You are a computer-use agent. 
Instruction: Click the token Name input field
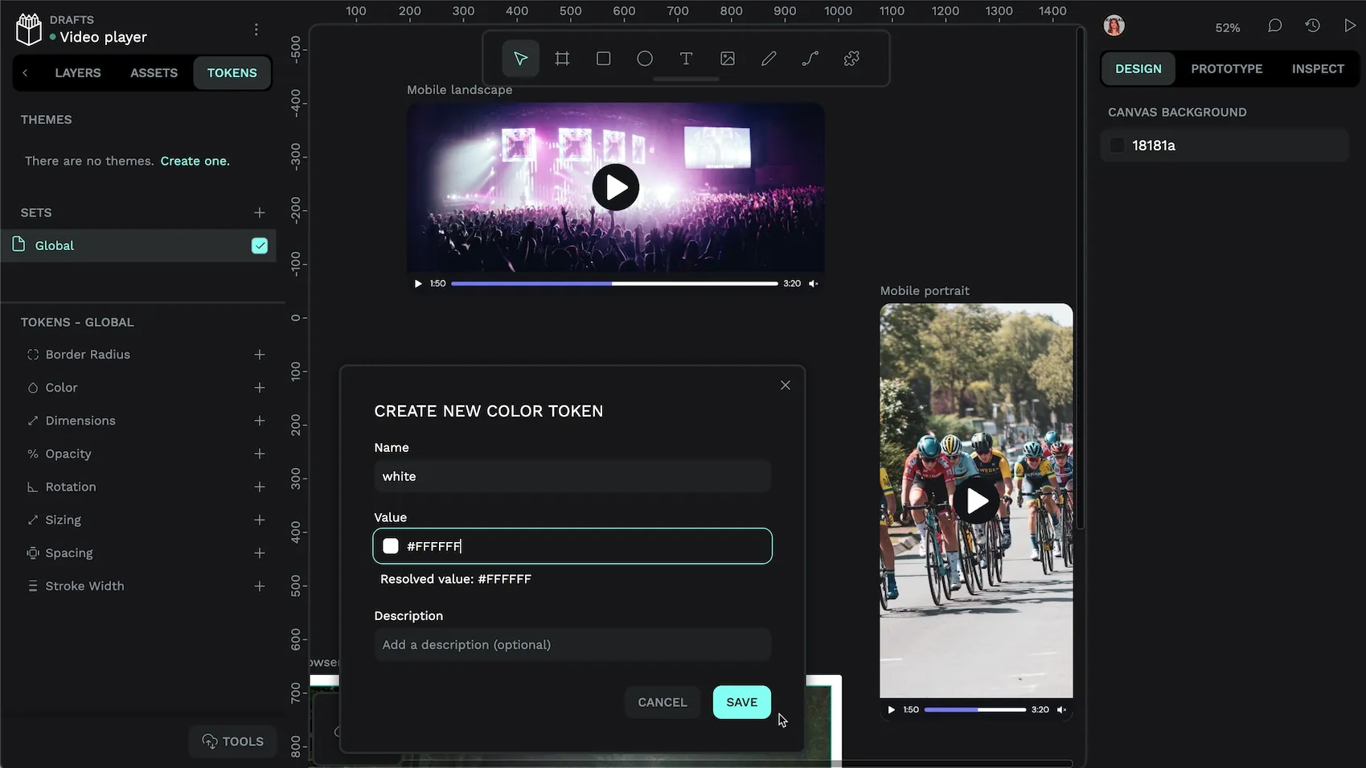572,476
